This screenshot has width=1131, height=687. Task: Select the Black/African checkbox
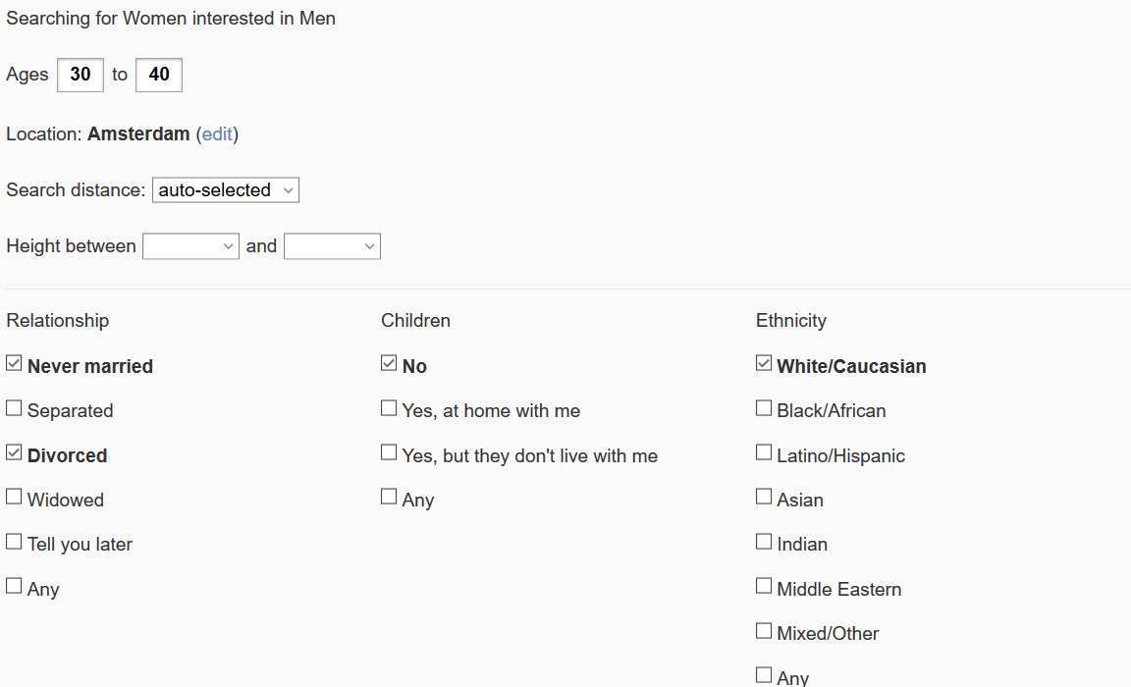point(764,408)
